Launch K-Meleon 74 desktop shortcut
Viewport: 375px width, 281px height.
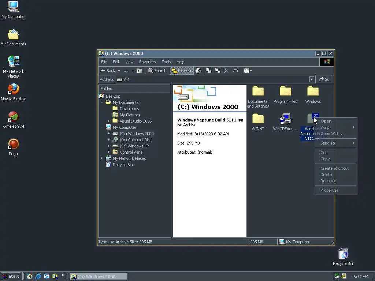[x=13, y=120]
